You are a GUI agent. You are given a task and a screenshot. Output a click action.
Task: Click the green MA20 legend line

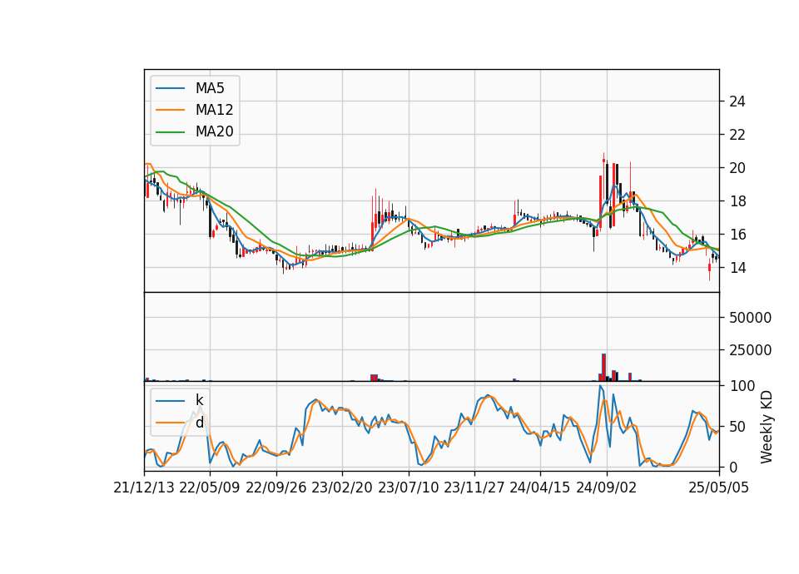[170, 131]
